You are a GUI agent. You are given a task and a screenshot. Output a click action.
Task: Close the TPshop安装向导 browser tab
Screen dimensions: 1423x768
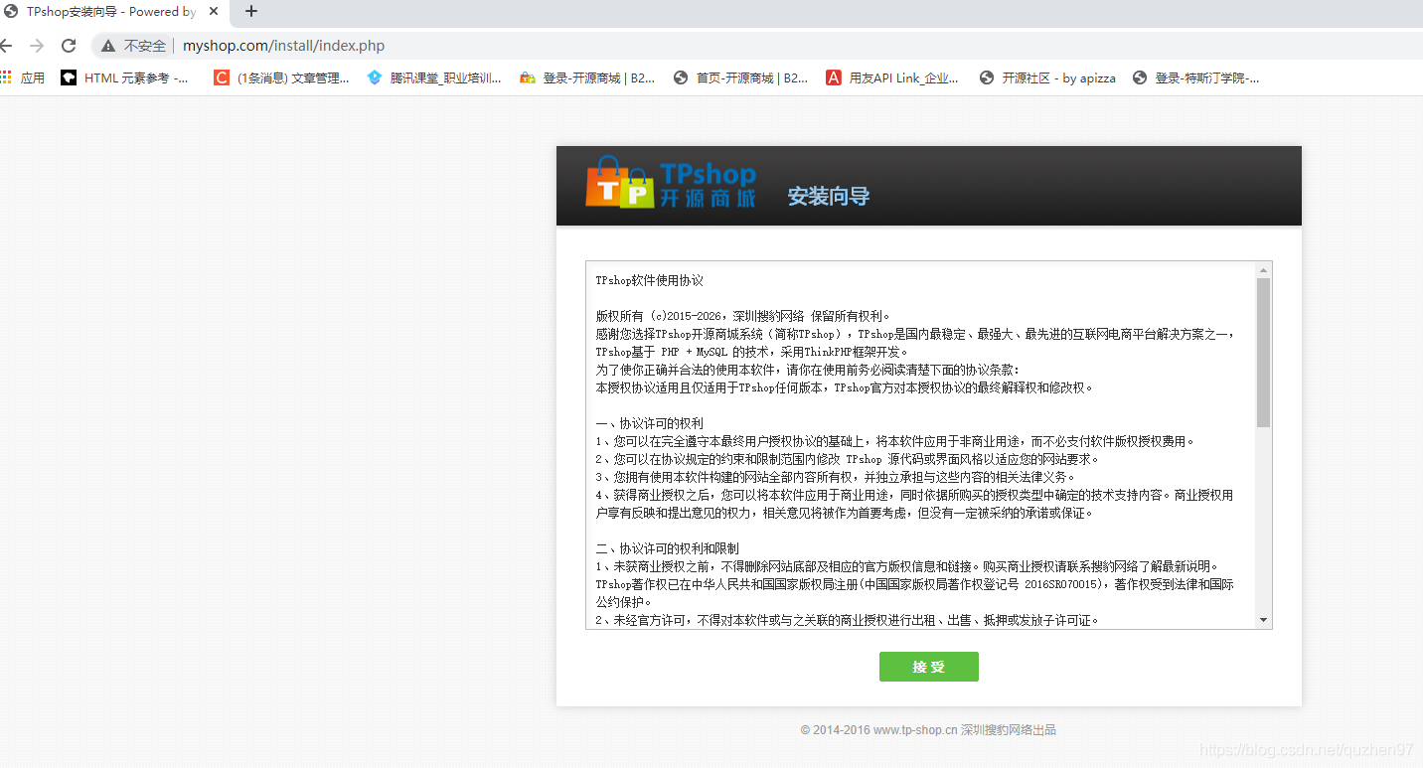214,12
